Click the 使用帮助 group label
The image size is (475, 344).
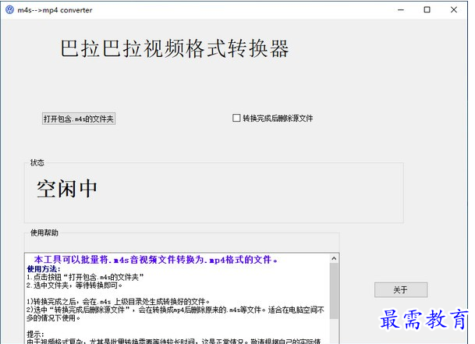click(44, 232)
